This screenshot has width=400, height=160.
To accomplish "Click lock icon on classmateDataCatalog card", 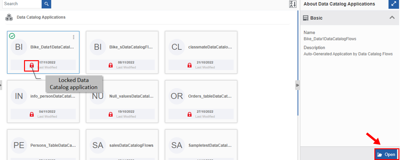I will pos(190,65).
